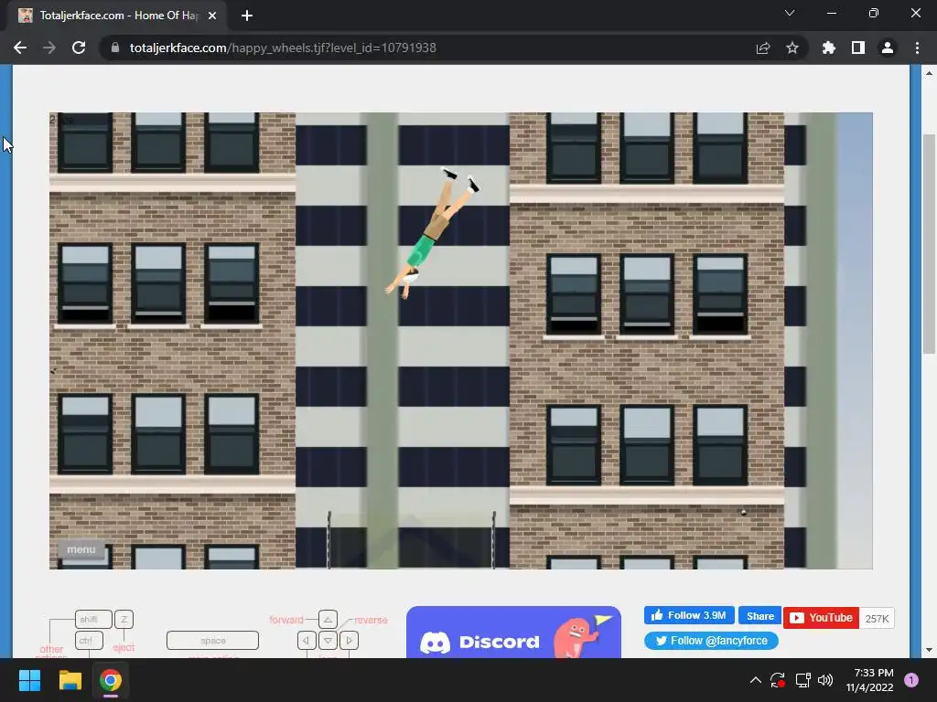
Task: Click the Facebook Follow 3.9M button
Action: click(x=689, y=615)
